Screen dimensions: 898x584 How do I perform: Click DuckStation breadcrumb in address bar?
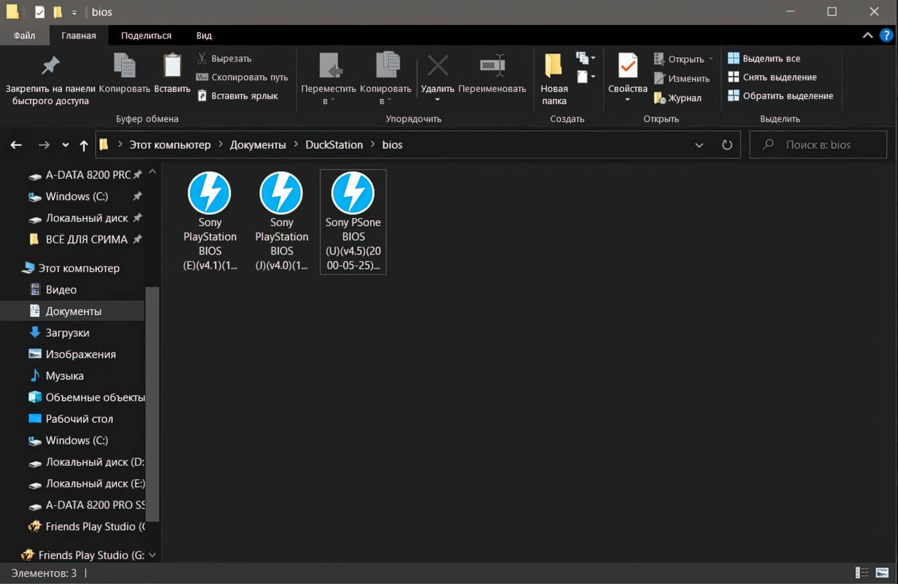(x=334, y=145)
